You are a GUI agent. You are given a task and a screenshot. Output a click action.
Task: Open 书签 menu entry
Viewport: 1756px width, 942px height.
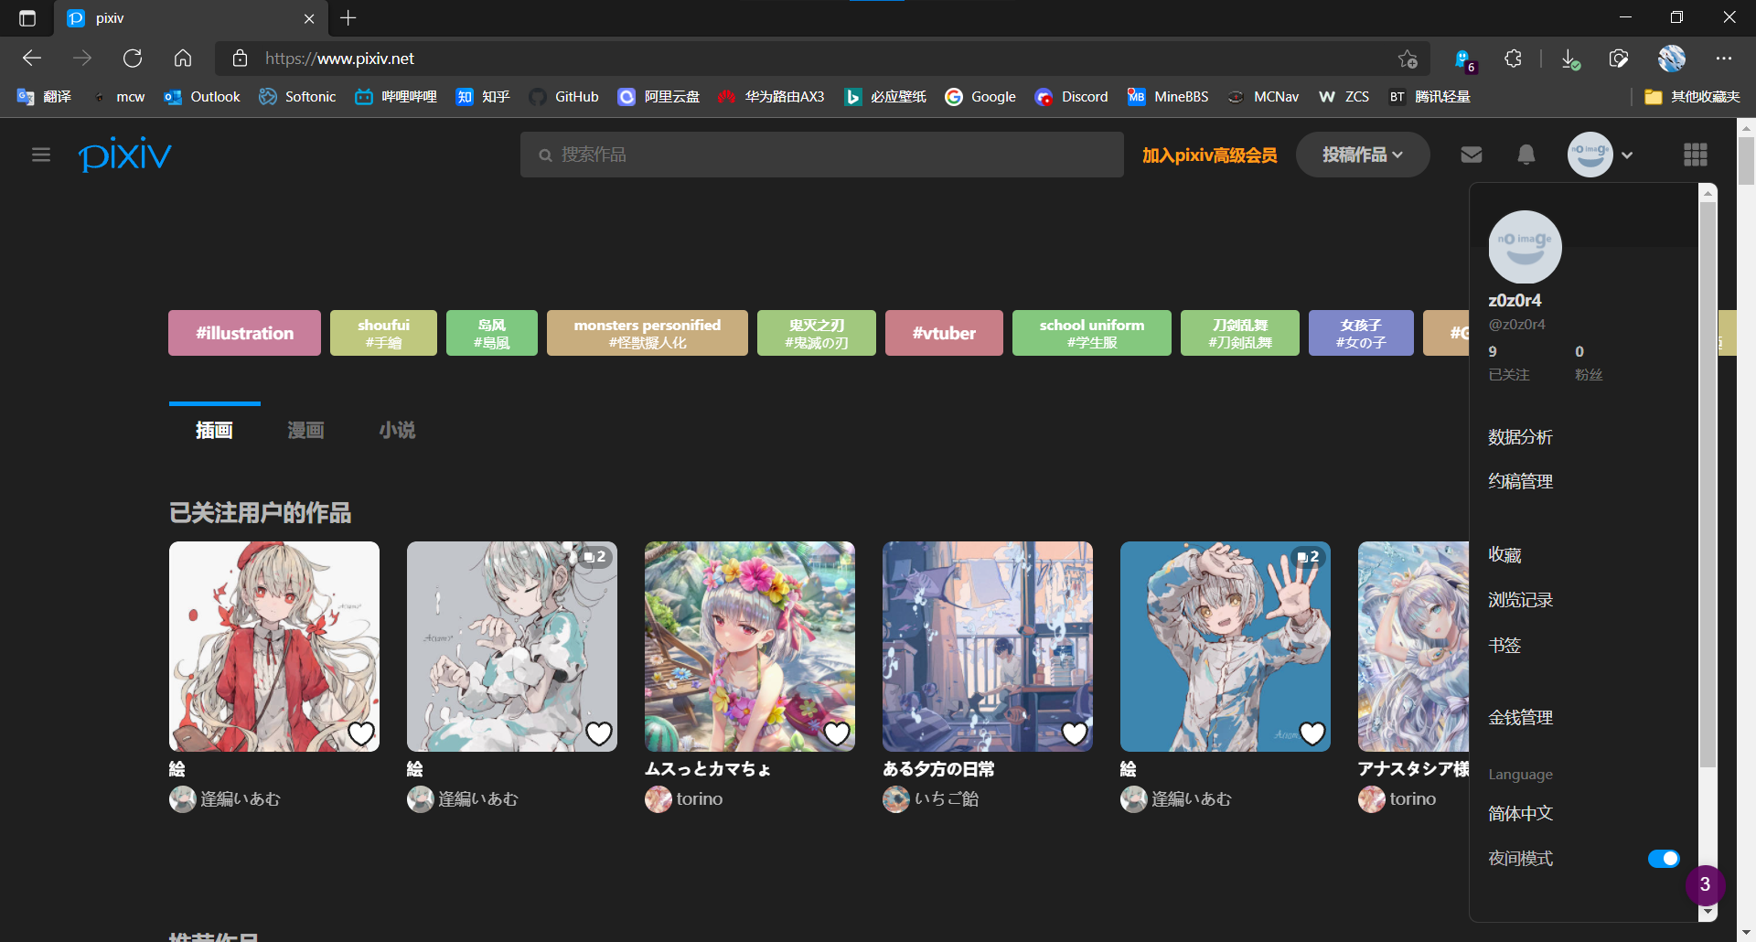[x=1504, y=646]
